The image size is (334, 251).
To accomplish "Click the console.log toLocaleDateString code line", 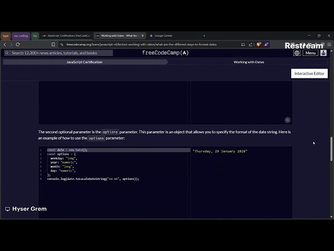I will pos(93,179).
